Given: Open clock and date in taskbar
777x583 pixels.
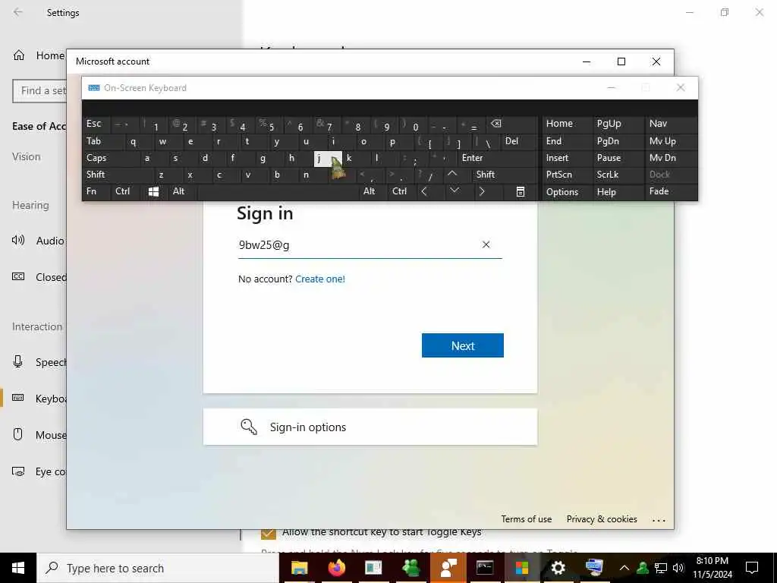Looking at the screenshot, I should 712,568.
